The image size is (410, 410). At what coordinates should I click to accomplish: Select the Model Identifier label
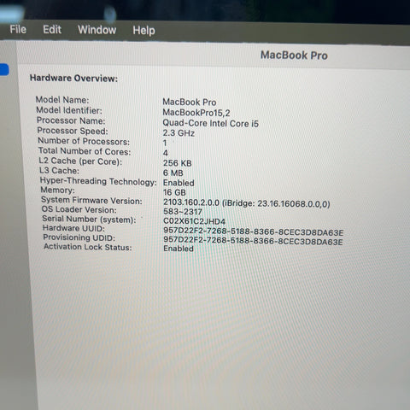tap(69, 110)
